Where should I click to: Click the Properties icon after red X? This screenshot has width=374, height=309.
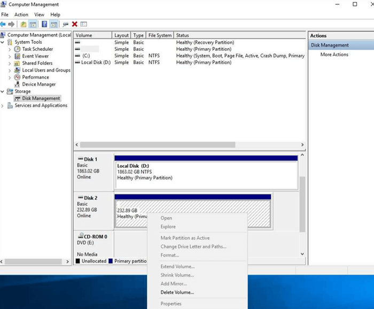pos(84,24)
